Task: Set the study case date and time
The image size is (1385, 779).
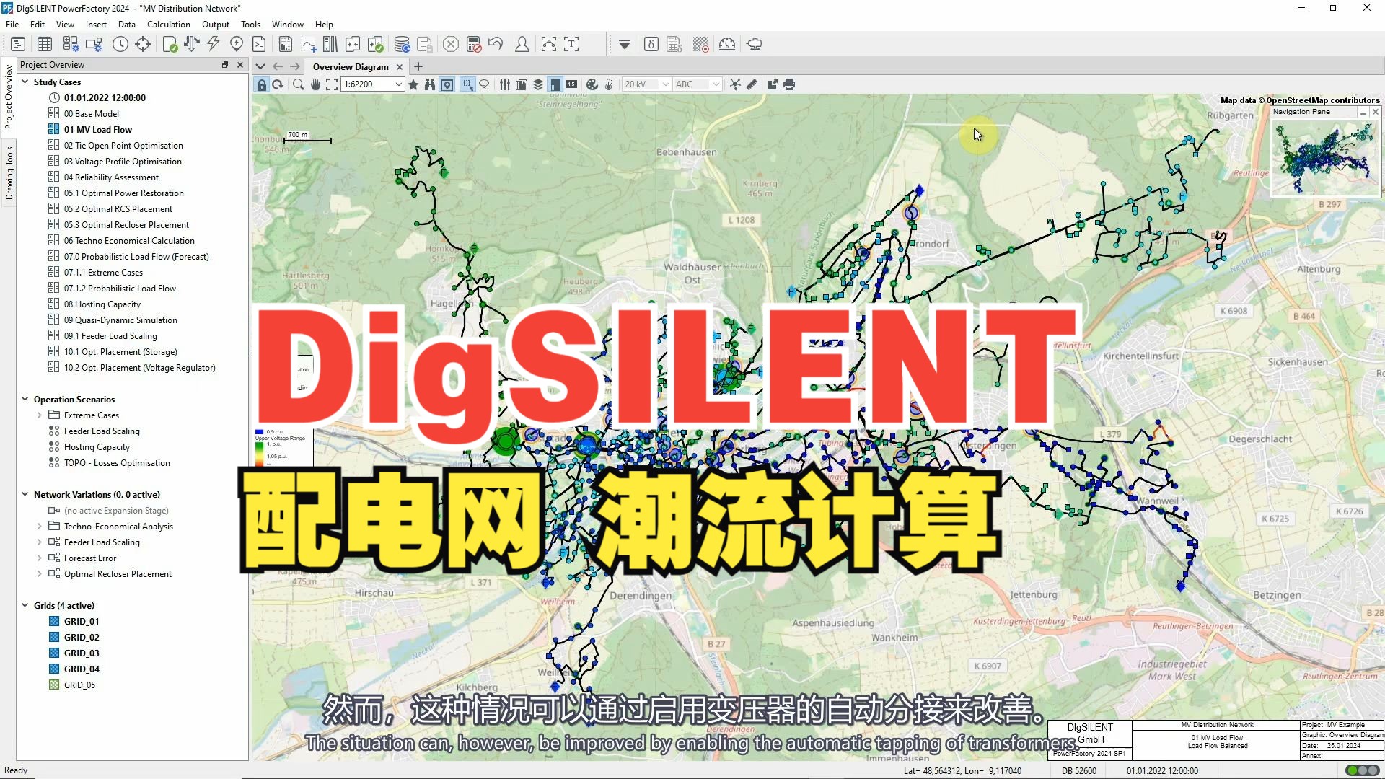Action: 120,44
